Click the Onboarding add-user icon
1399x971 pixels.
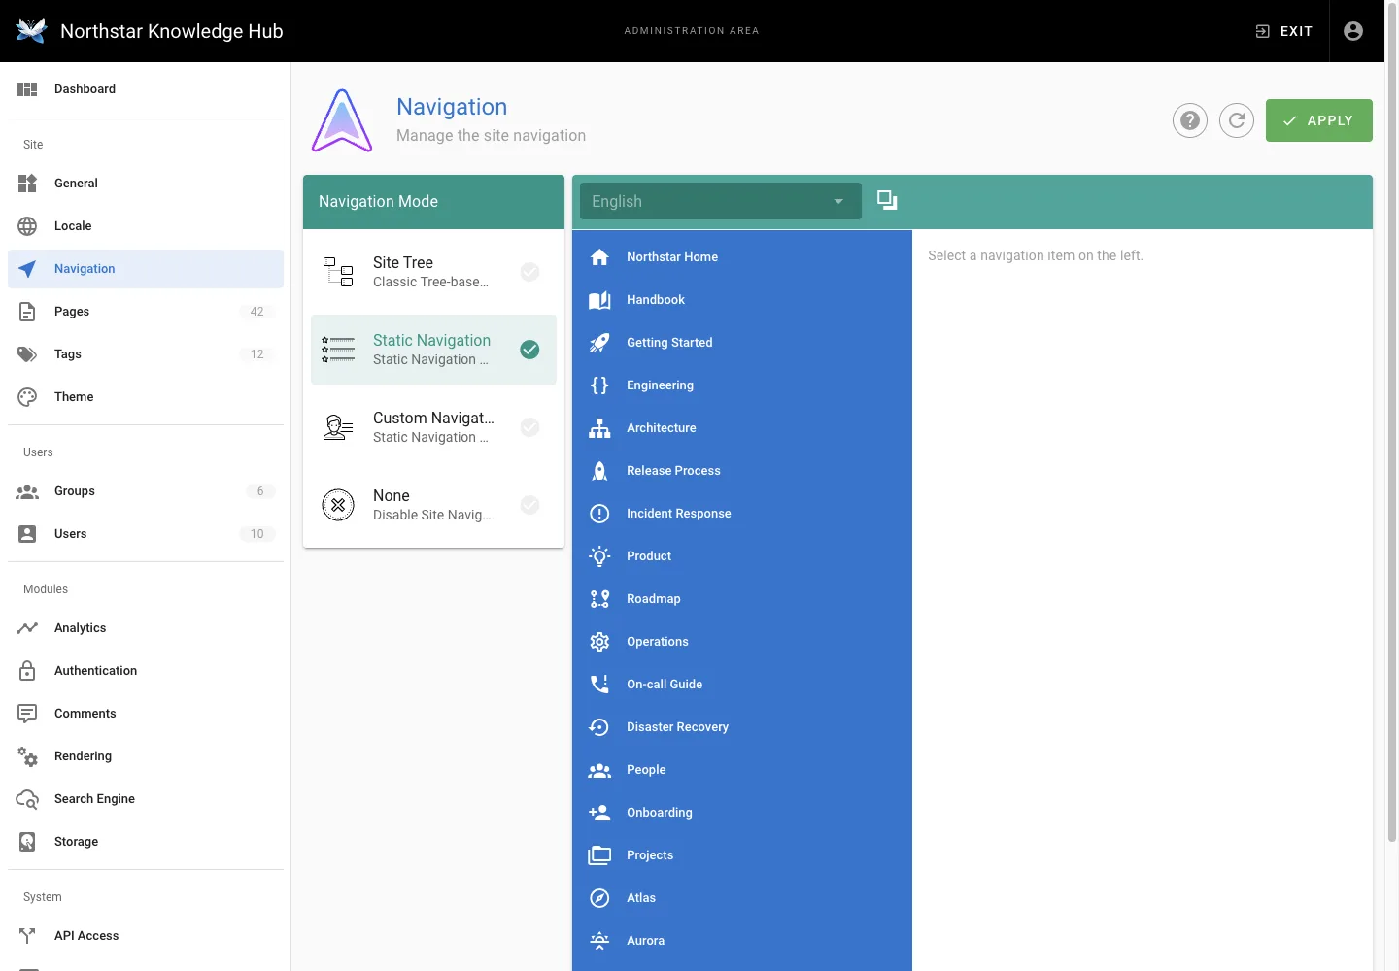click(599, 813)
